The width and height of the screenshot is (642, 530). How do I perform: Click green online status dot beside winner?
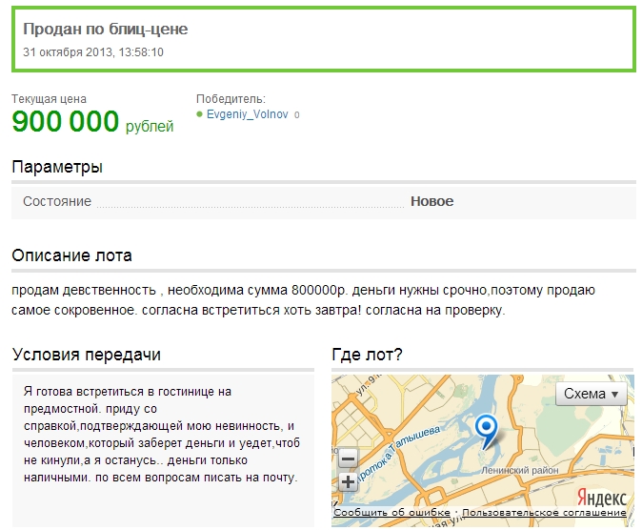tap(199, 114)
